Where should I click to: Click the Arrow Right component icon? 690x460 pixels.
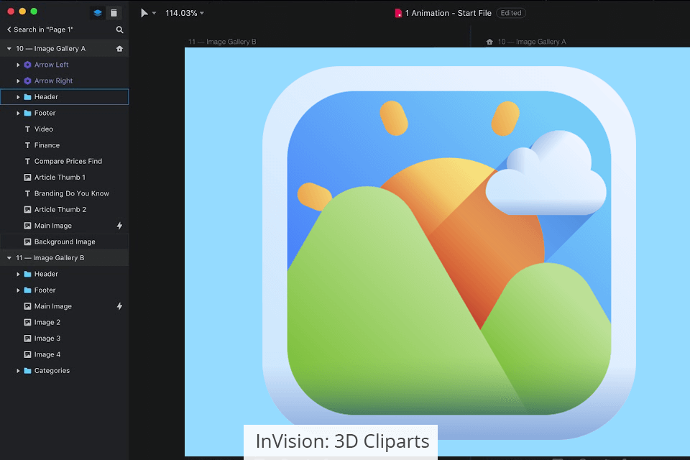[x=27, y=81]
